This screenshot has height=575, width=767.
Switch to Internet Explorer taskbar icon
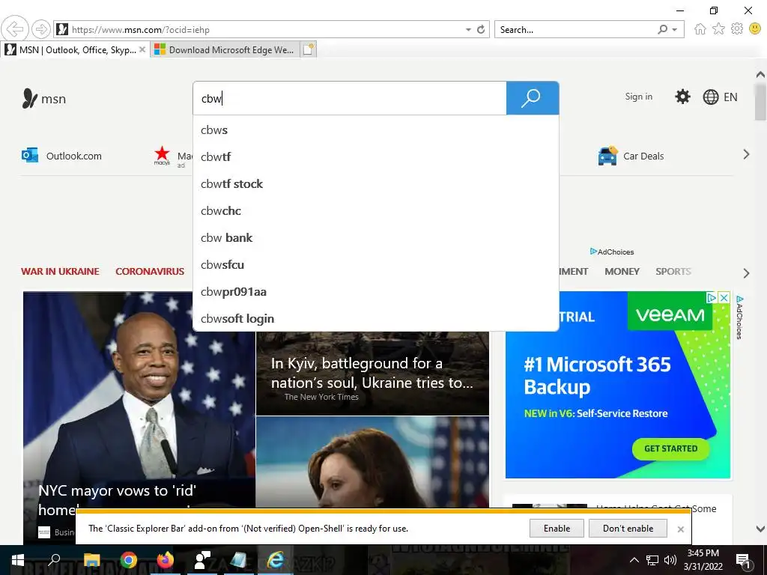pyautogui.click(x=275, y=560)
